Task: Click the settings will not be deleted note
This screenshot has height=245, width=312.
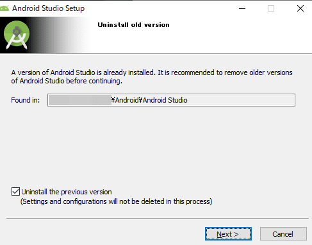Action: coord(116,201)
